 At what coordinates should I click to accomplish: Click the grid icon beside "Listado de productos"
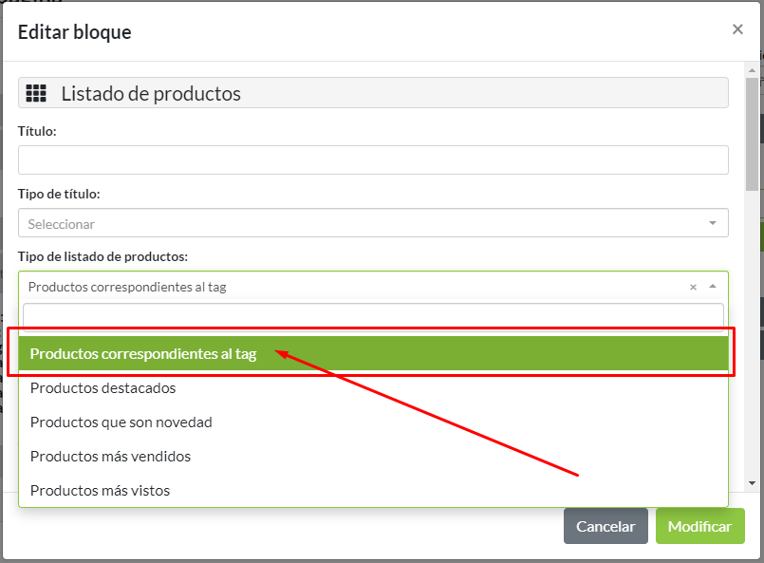pos(36,92)
